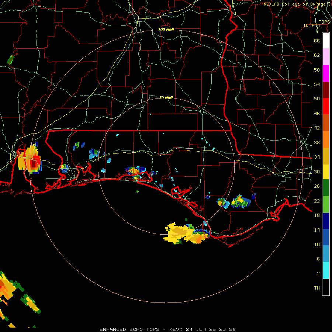The height and width of the screenshot is (332, 332).
Task: Click the "KEVX" station identifier
Action: pos(176,329)
